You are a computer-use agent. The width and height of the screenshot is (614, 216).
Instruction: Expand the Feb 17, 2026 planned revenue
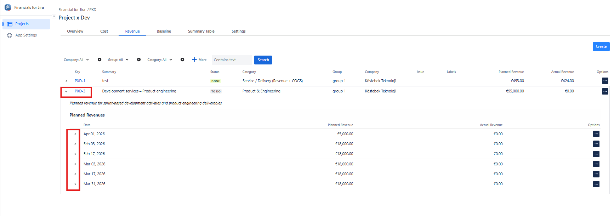(x=75, y=154)
